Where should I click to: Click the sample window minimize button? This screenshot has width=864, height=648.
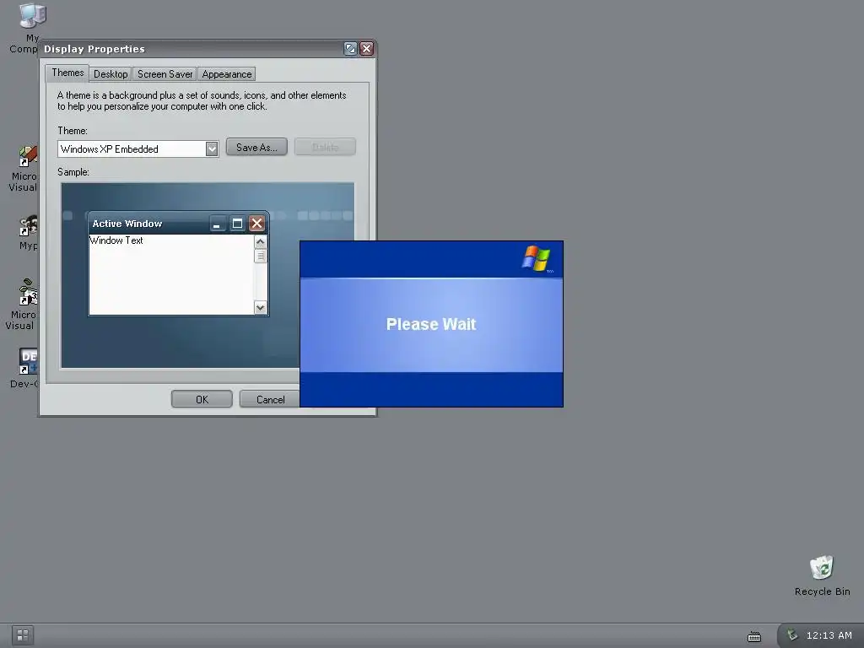[x=218, y=223]
